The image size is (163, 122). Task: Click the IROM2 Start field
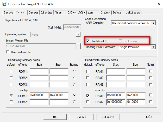pyautogui.click(x=39, y=102)
